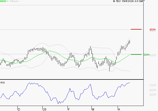The height and width of the screenshot is (111, 158).
Task: Click the green support level line
Action: (136, 54)
